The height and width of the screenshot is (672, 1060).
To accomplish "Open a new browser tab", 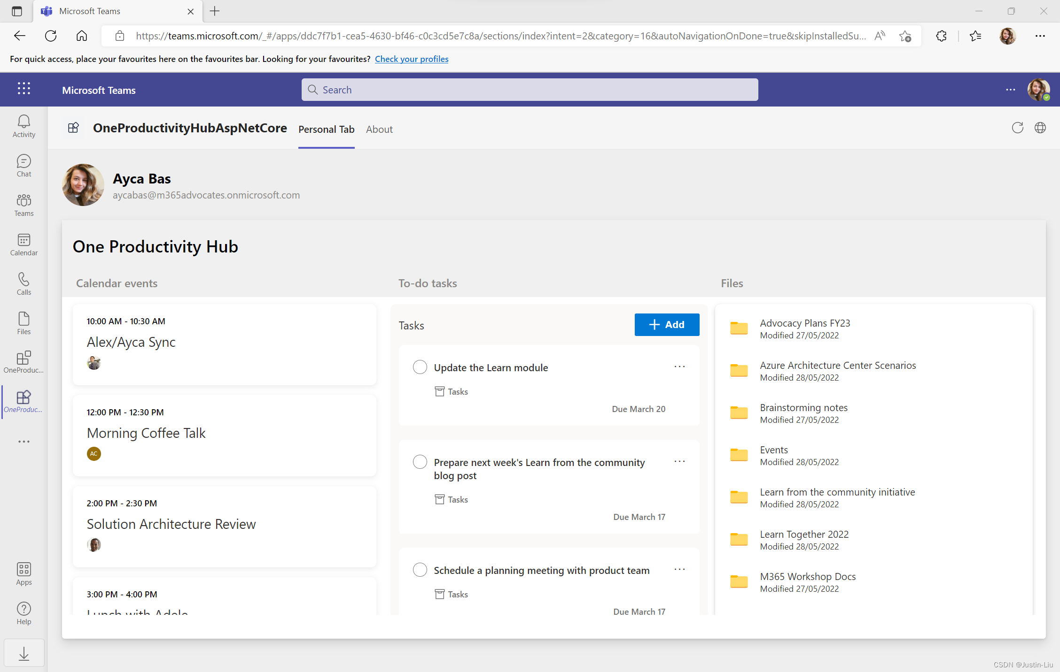I will click(215, 11).
